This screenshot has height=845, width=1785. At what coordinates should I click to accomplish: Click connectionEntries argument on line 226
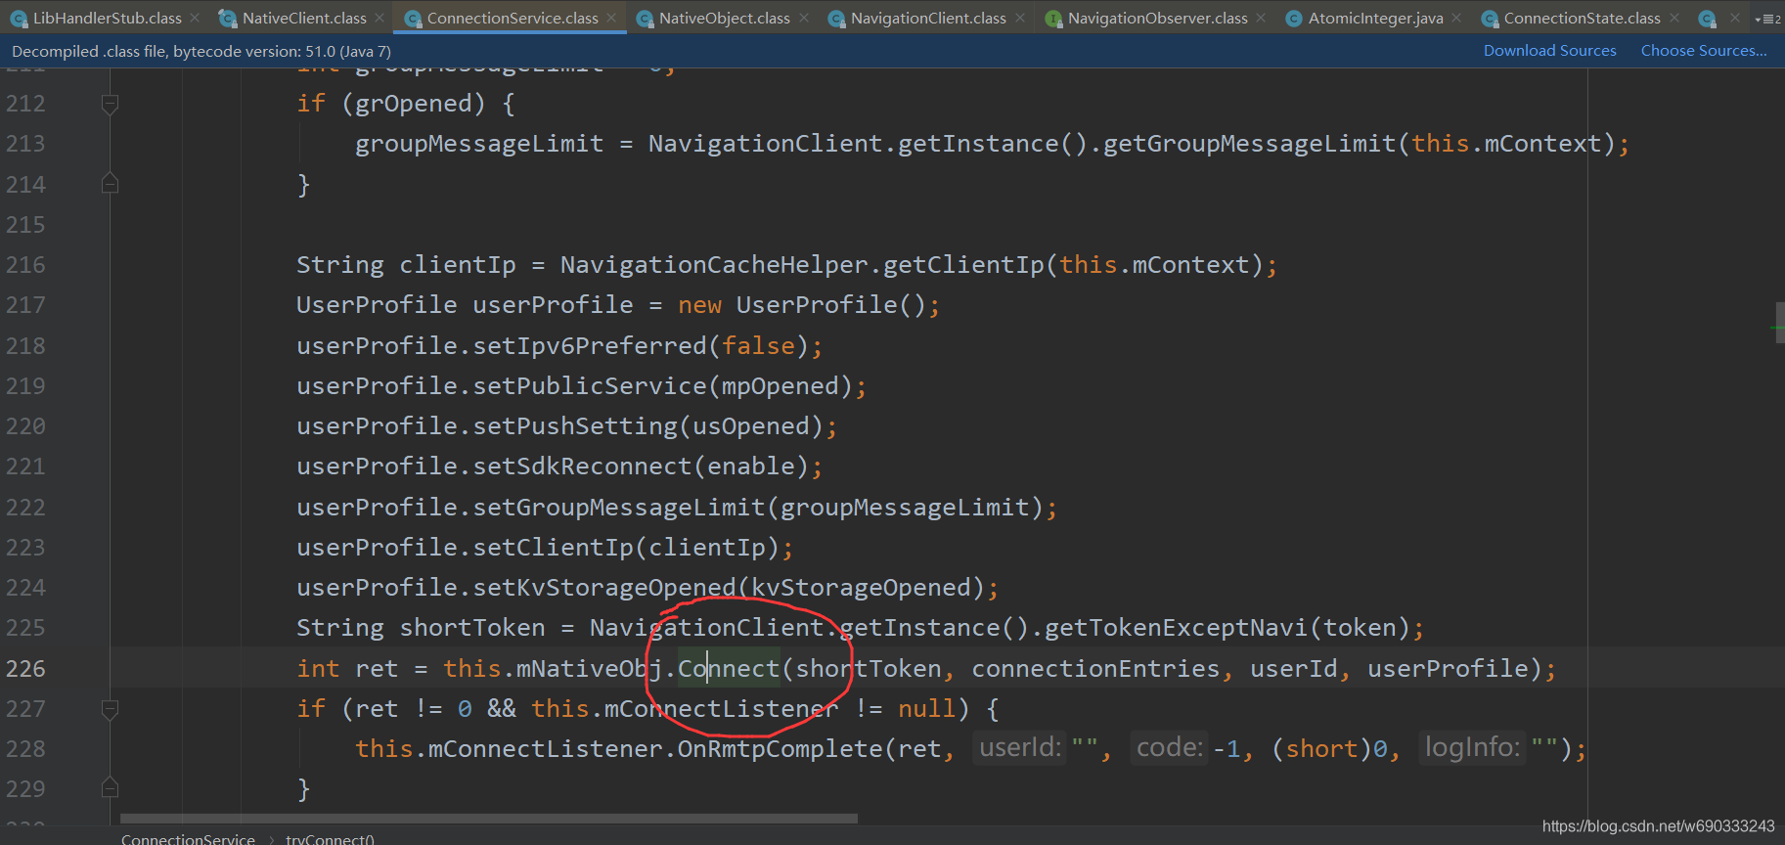(1095, 669)
